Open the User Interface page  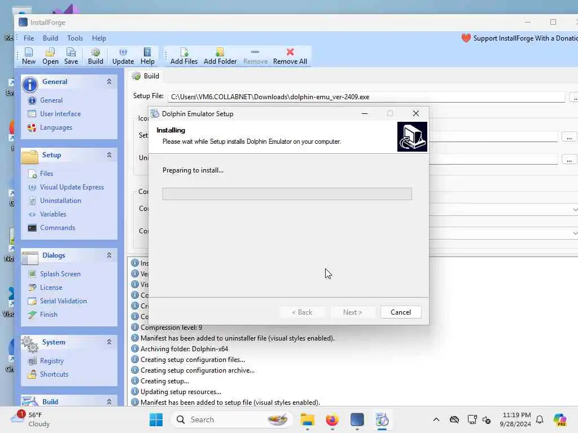point(60,114)
